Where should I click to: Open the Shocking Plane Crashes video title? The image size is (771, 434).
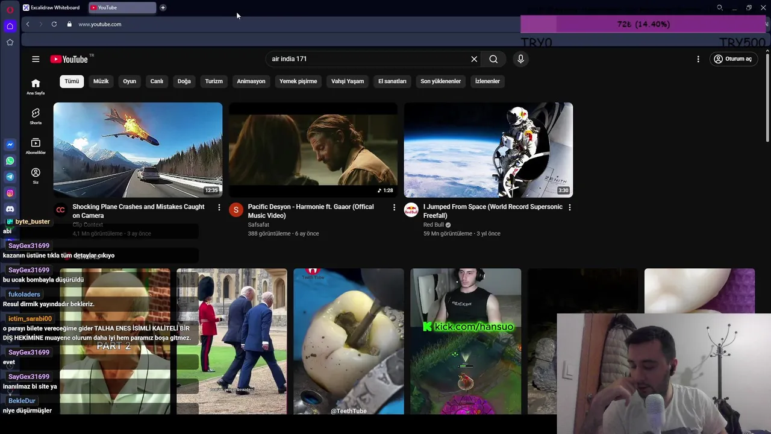pyautogui.click(x=139, y=211)
